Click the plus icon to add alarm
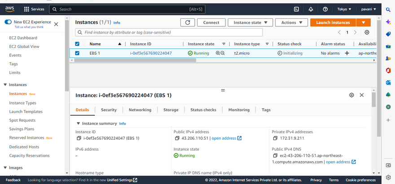This screenshot has height=184, width=395. [347, 53]
